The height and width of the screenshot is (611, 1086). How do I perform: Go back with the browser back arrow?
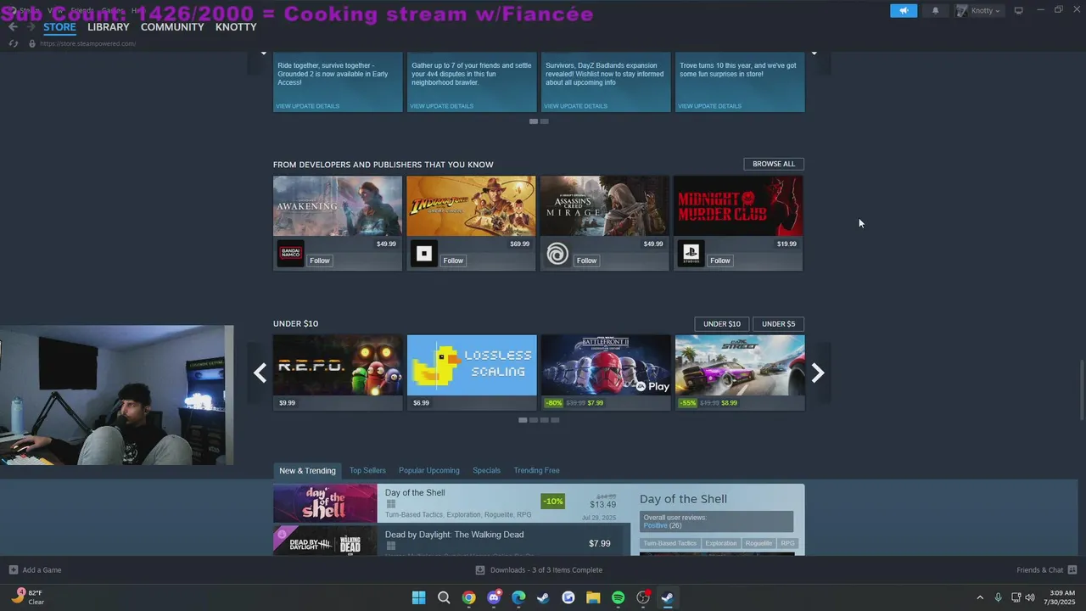13,27
